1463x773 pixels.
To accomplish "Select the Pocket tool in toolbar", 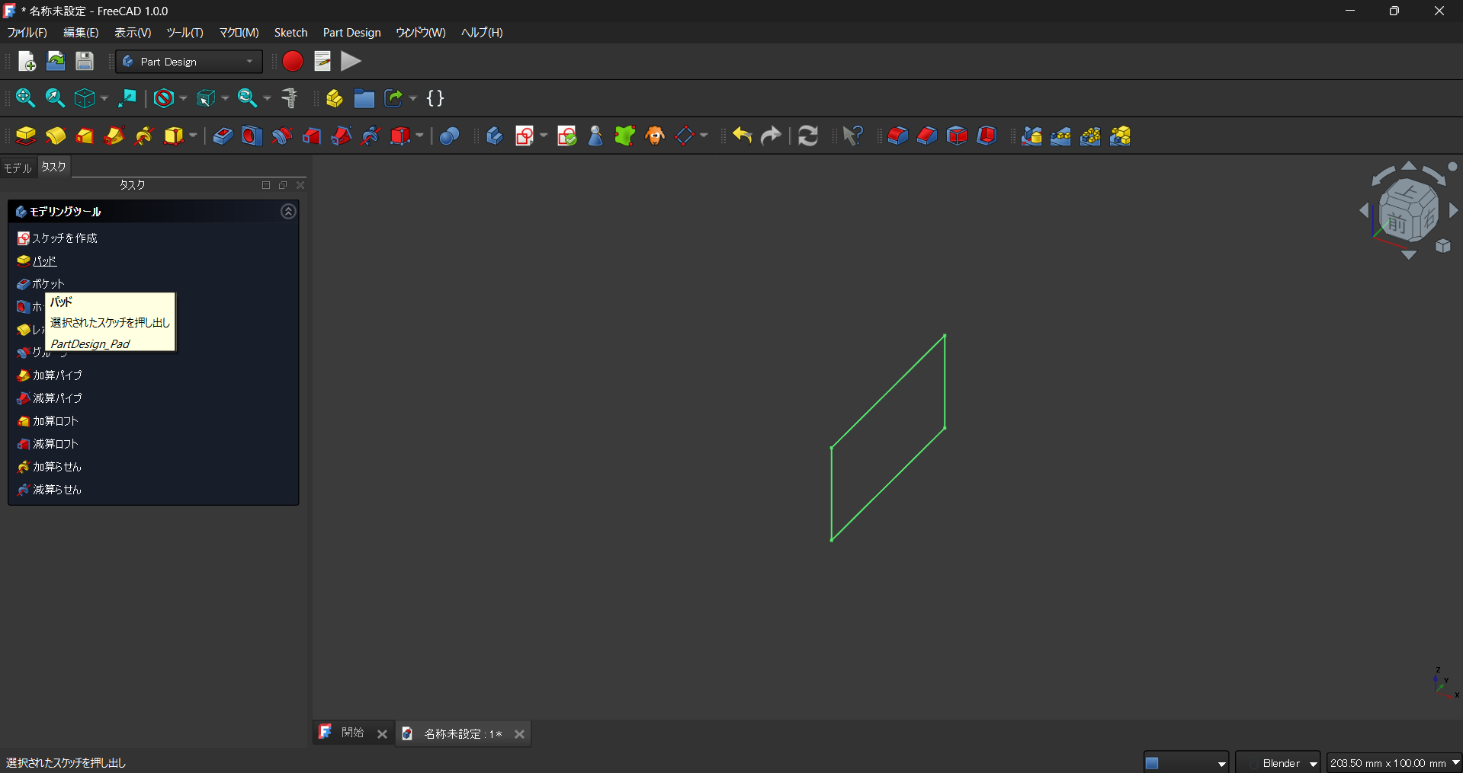I will pos(223,136).
